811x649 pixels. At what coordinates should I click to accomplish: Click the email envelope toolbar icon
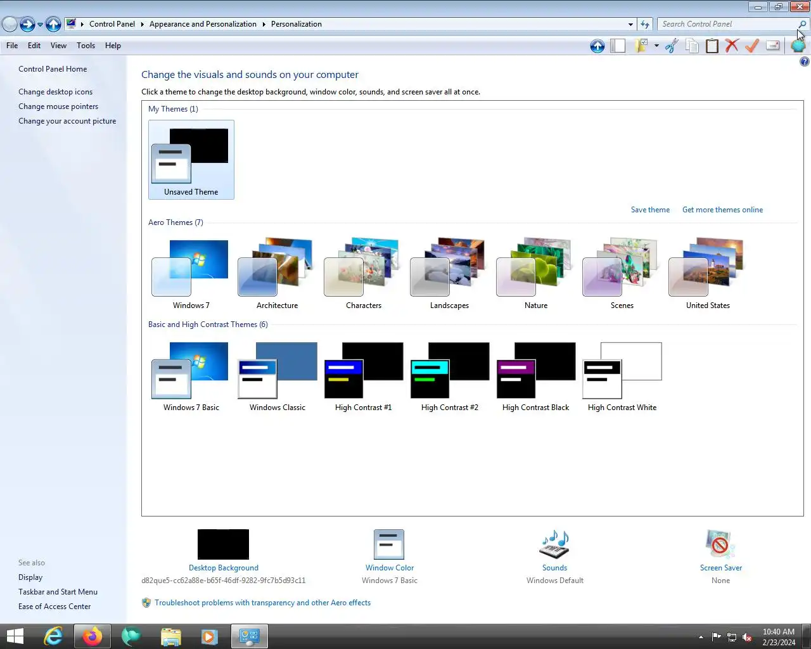[772, 46]
